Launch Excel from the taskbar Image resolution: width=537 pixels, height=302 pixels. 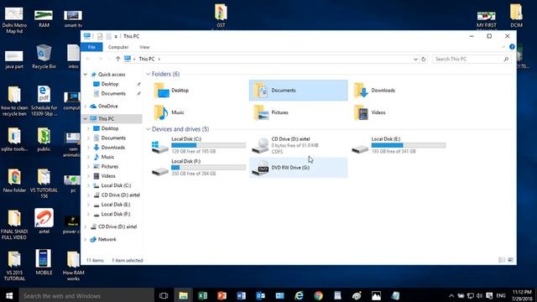[202, 295]
